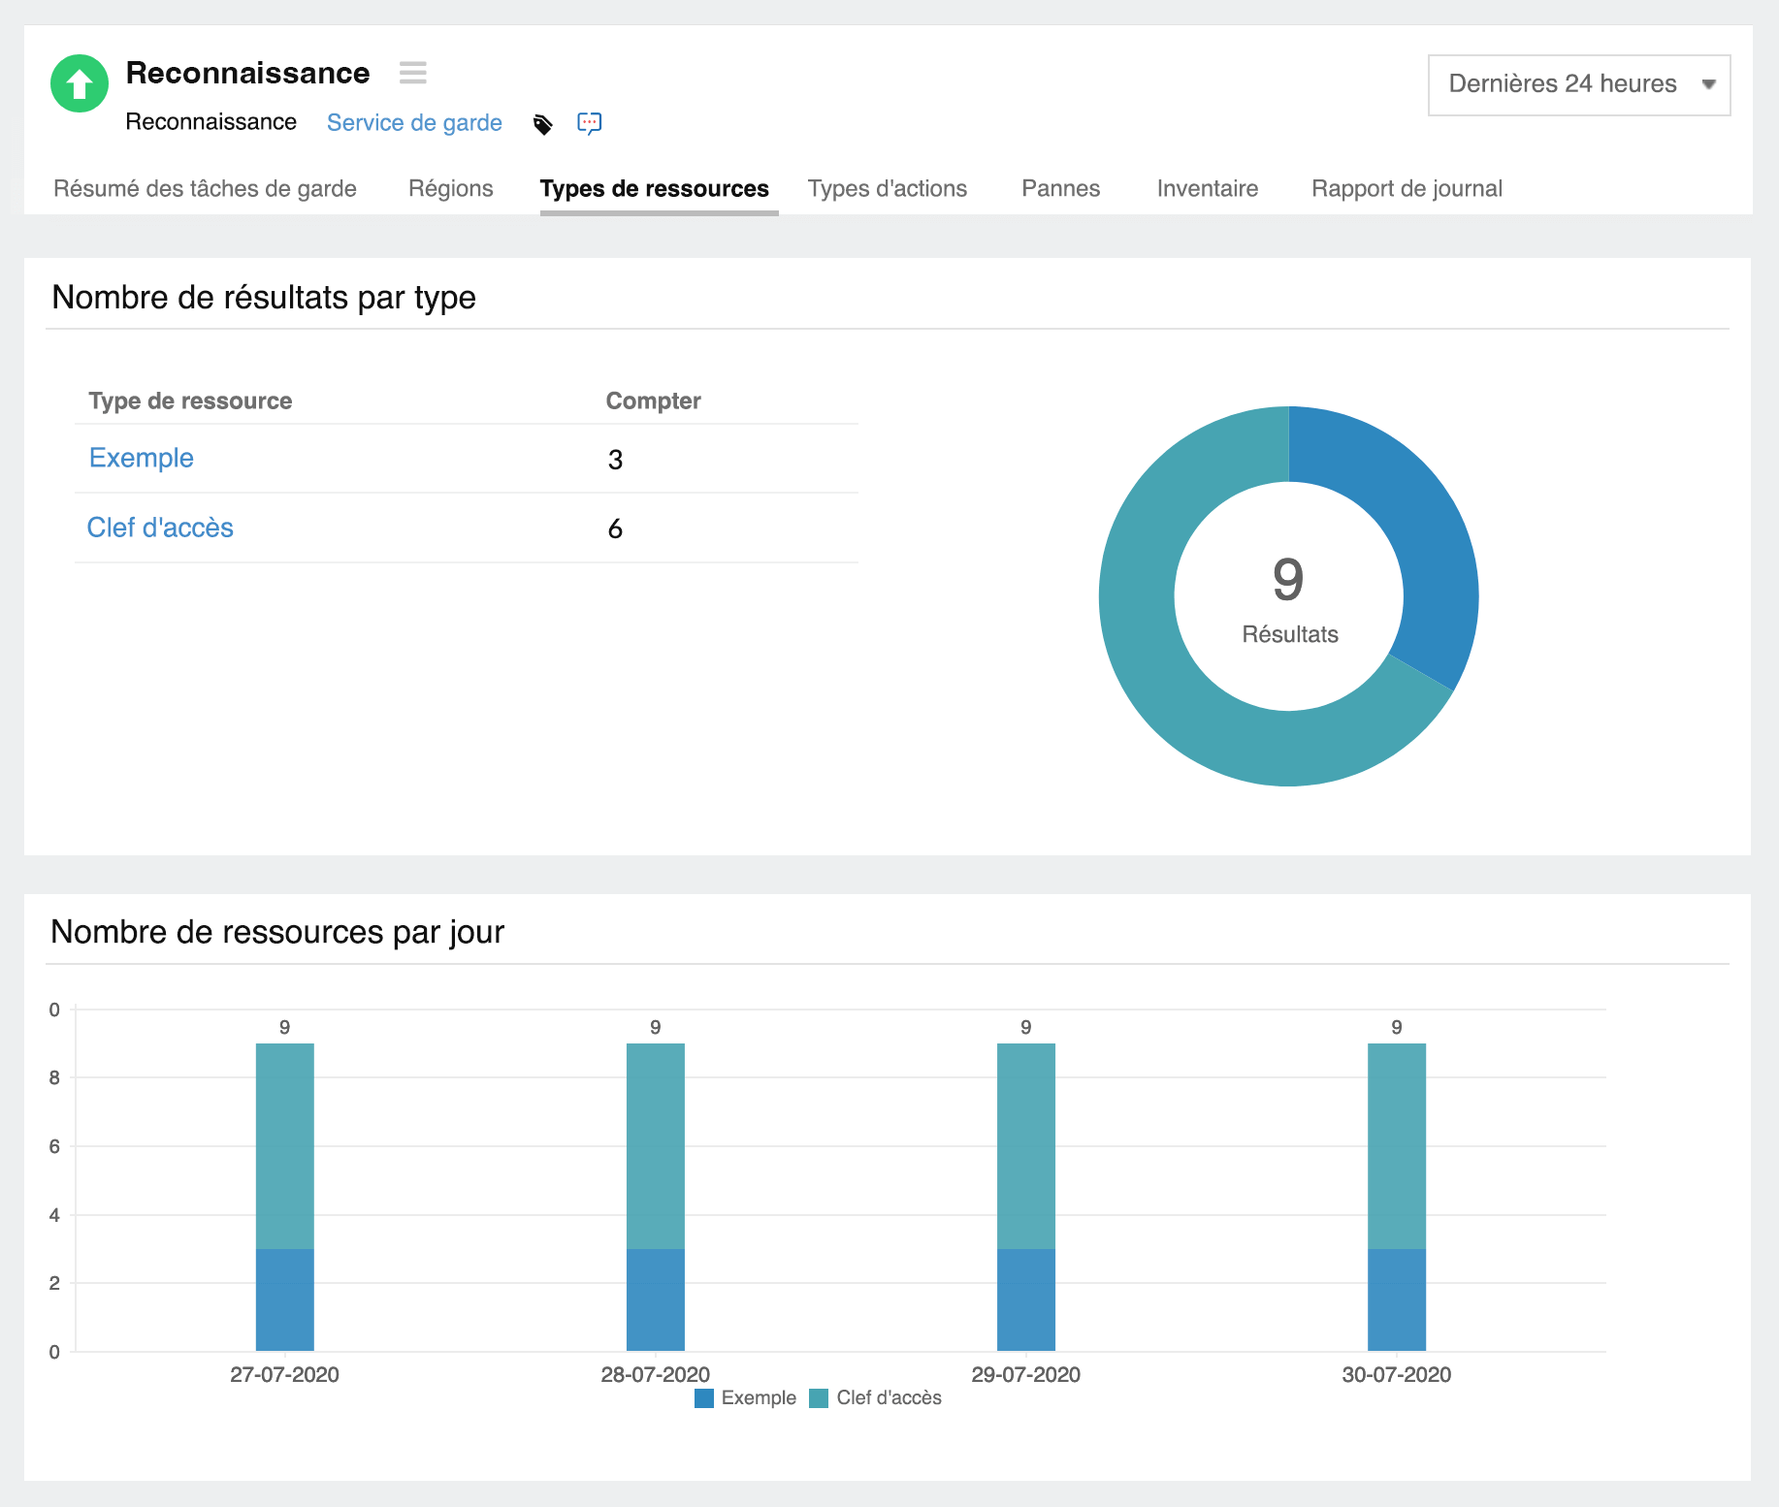The image size is (1779, 1507).
Task: Click the 'Exemple' link in the resource table
Action: point(141,458)
